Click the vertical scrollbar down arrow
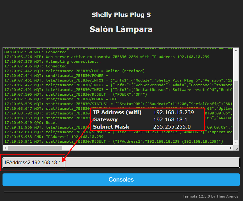This screenshot has width=243, height=201. pyautogui.click(x=236, y=143)
